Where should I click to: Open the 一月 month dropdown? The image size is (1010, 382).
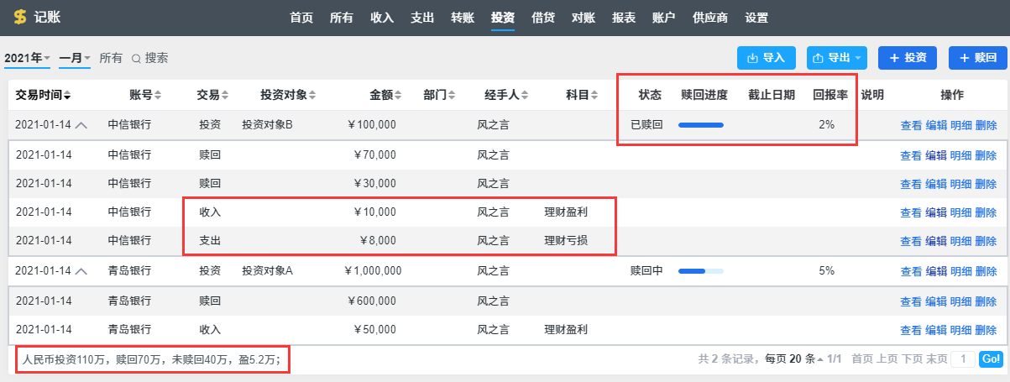point(75,58)
